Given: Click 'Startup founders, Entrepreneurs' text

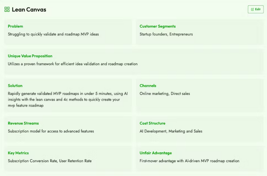Looking at the screenshot, I should [166, 34].
